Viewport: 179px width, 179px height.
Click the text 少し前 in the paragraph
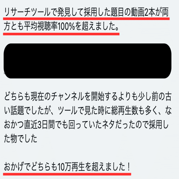pyautogui.click(x=148, y=97)
